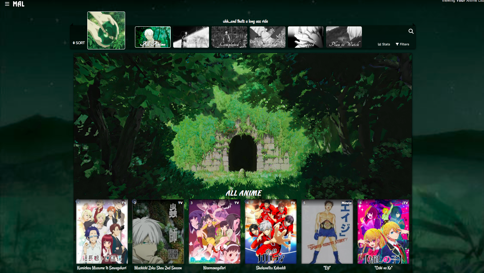Switch to the Plan to Watch tab

pos(344,37)
